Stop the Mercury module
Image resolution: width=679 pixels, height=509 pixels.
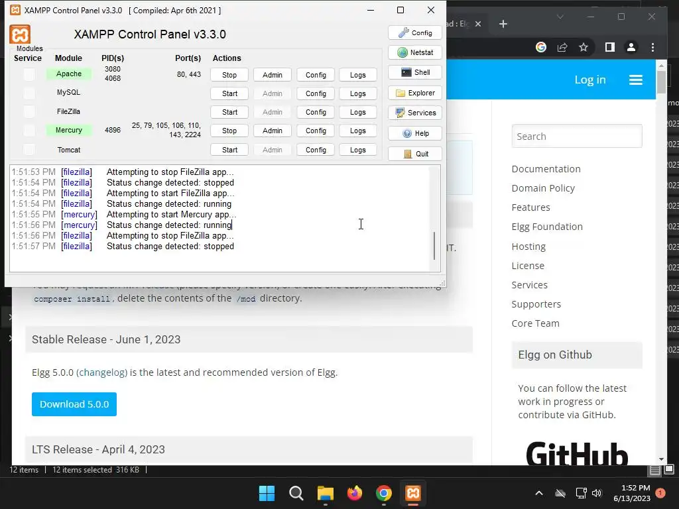point(229,131)
